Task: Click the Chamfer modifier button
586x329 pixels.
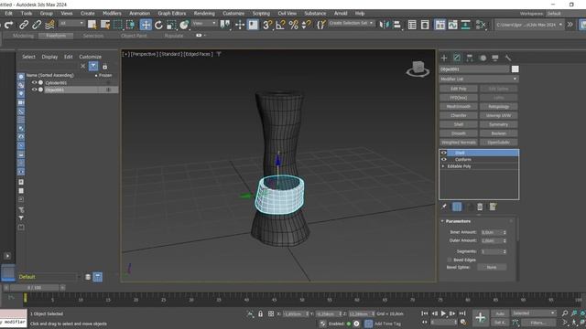Action: click(459, 116)
